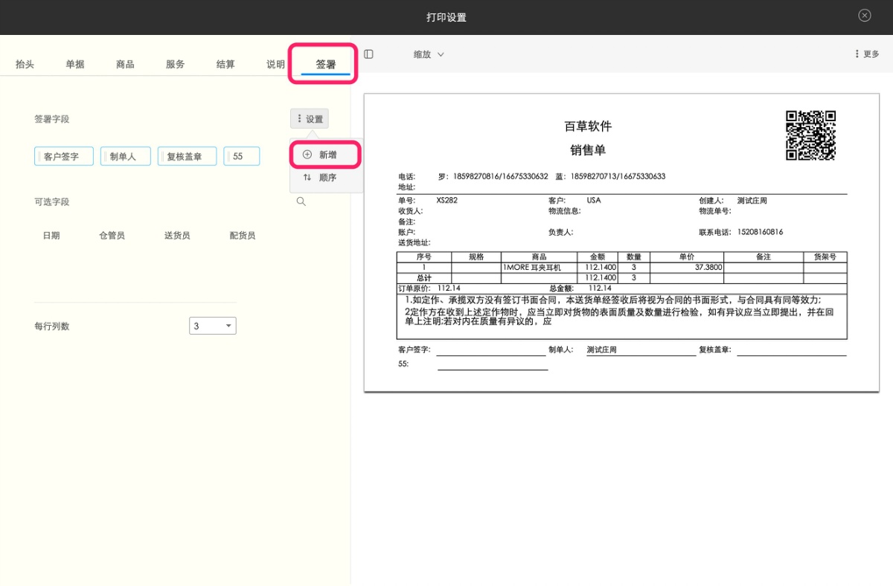Click the QR code on the preview
This screenshot has height=586, width=893.
(811, 135)
